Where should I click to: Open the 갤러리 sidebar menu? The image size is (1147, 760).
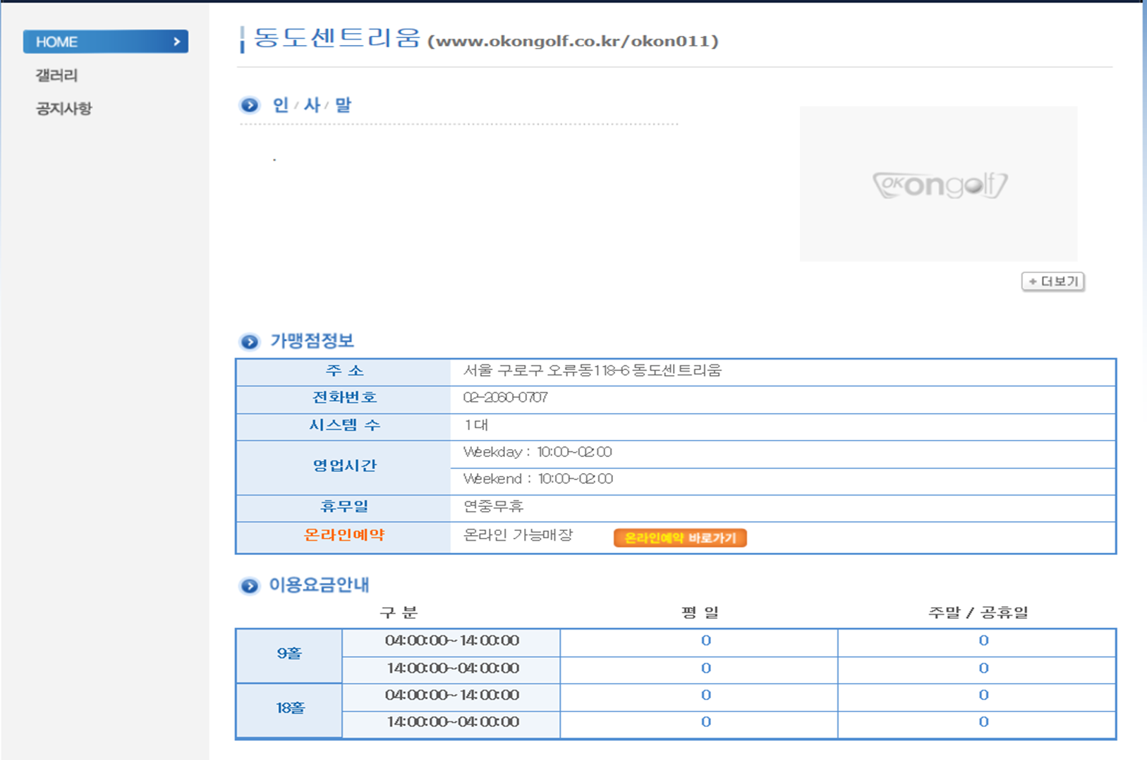pos(57,75)
